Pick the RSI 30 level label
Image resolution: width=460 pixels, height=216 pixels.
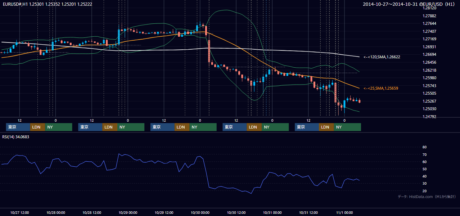pyautogui.click(x=424, y=184)
